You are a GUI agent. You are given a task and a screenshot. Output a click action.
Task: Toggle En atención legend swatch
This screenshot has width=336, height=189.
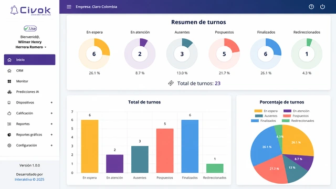point(287,111)
